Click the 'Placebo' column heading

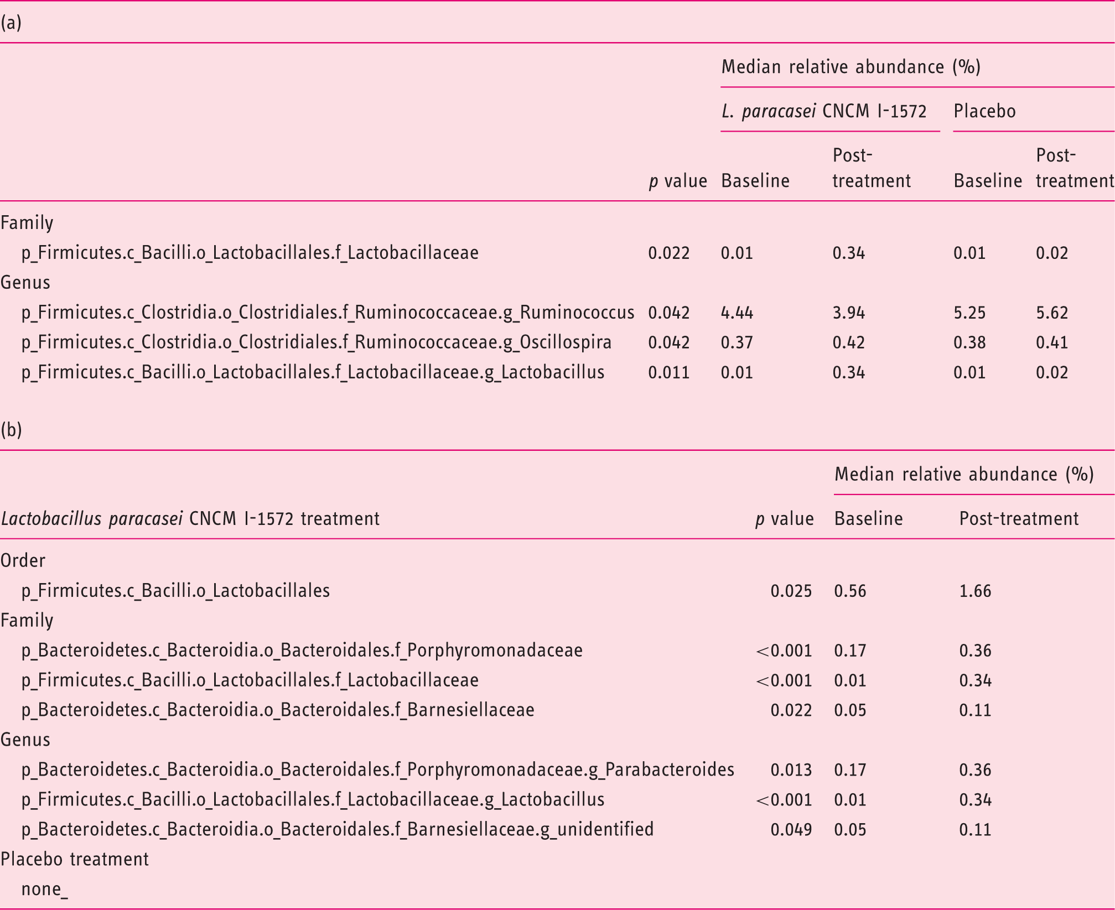(x=984, y=111)
